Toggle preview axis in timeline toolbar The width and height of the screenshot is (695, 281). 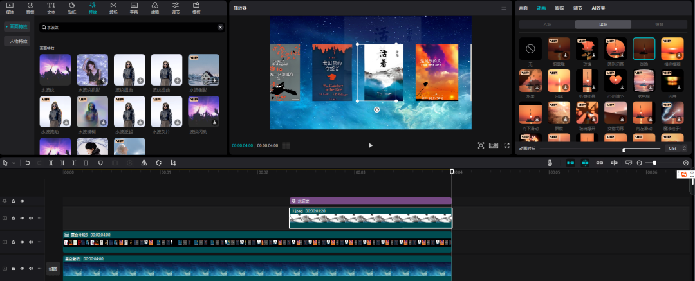point(615,163)
